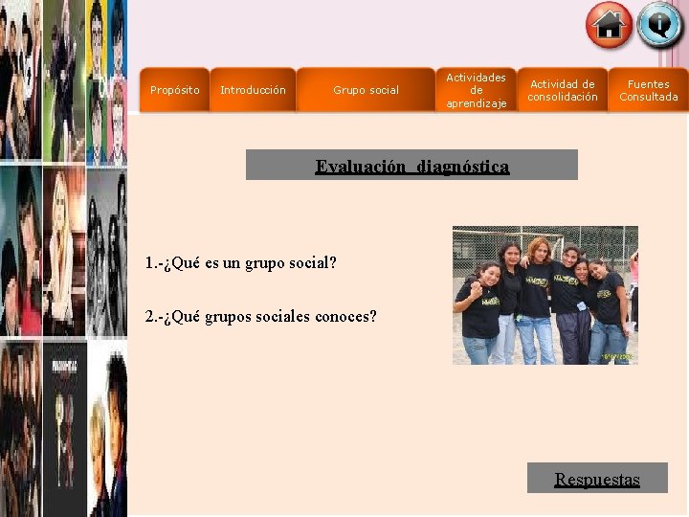Open Actividades de aprendizaje tab
Screen dimensions: 689x517
[477, 90]
